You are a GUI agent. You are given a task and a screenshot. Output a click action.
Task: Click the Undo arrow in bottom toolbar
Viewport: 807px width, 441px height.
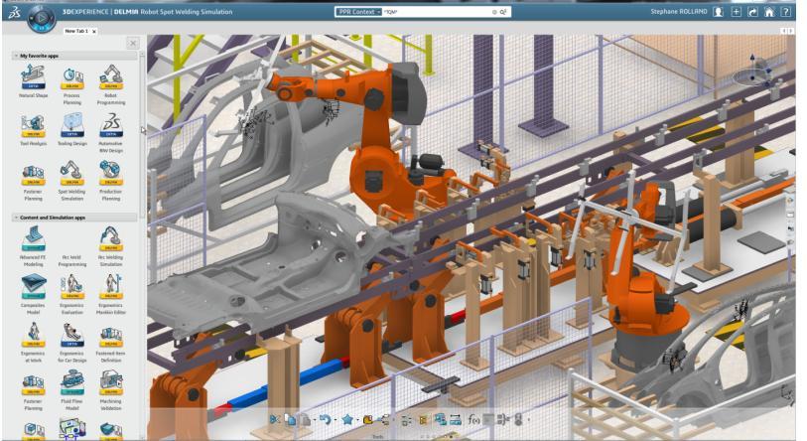[x=325, y=420]
